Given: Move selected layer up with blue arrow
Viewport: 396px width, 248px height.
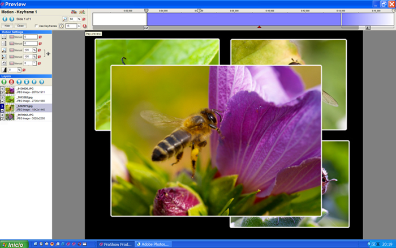Looking at the screenshot, I should click(20, 82).
